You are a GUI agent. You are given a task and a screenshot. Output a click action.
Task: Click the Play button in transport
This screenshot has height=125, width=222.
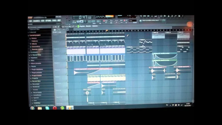(x=78, y=22)
